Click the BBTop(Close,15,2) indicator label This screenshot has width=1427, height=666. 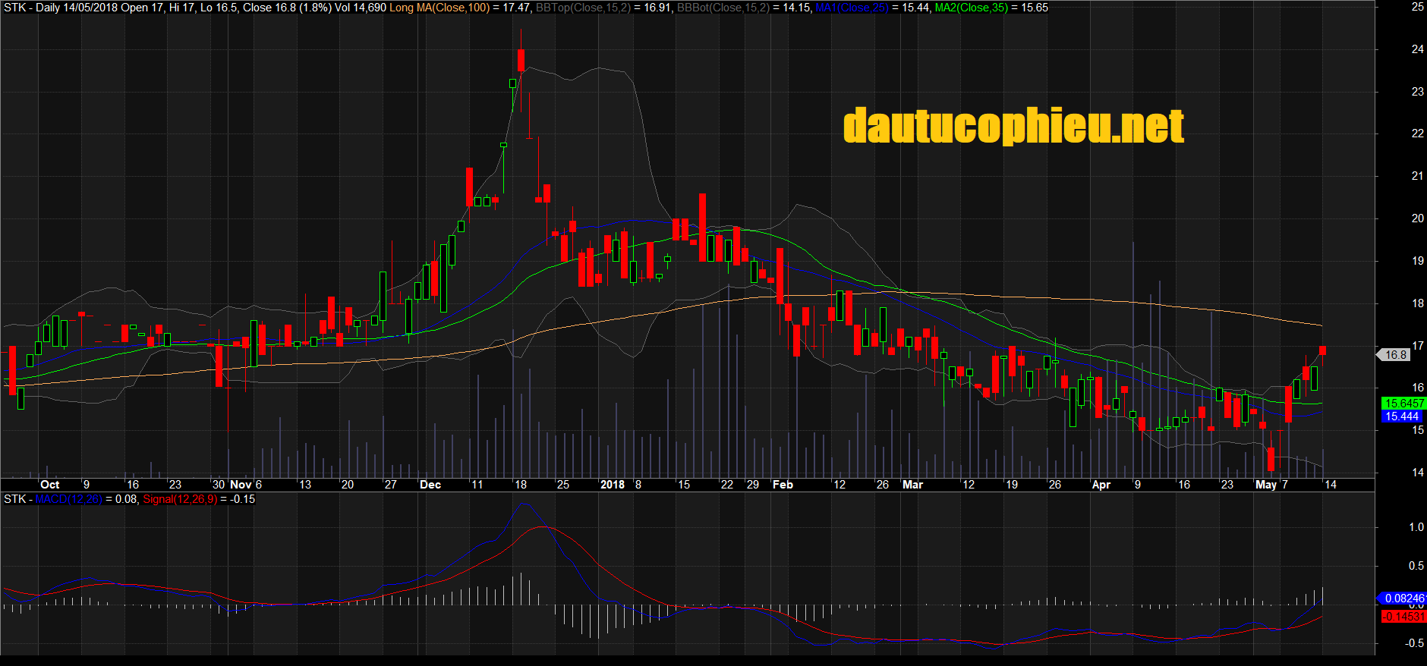coord(583,8)
